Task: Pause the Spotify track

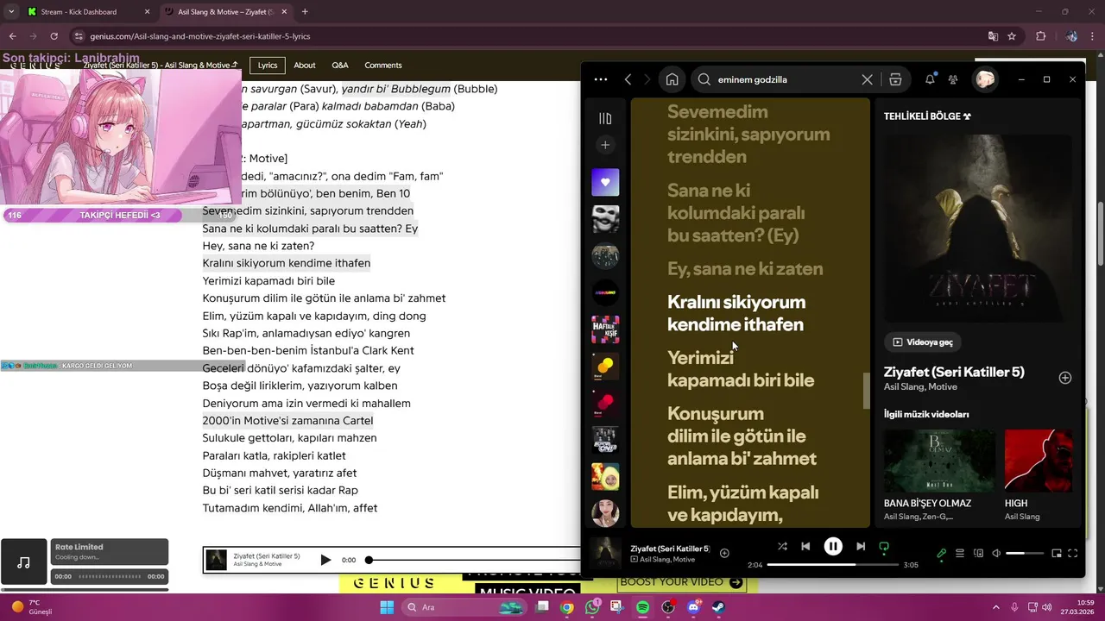Action: tap(833, 546)
